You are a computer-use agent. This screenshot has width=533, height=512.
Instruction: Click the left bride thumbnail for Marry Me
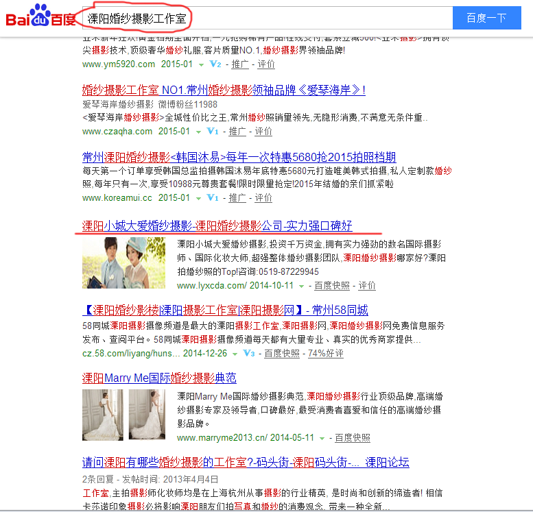(x=103, y=415)
